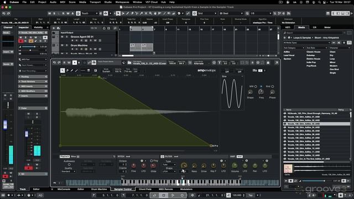The height and width of the screenshot is (199, 354).
Task: Click the lock icon in sampler toolbar
Action: tap(268, 62)
